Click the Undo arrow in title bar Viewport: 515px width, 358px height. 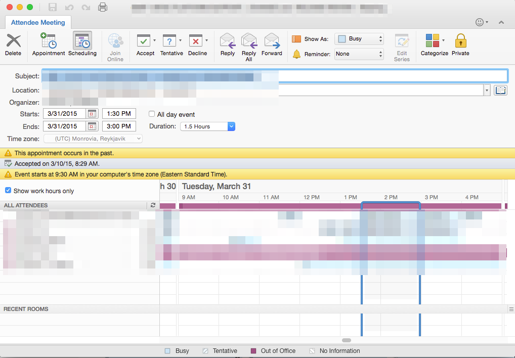[x=69, y=7]
